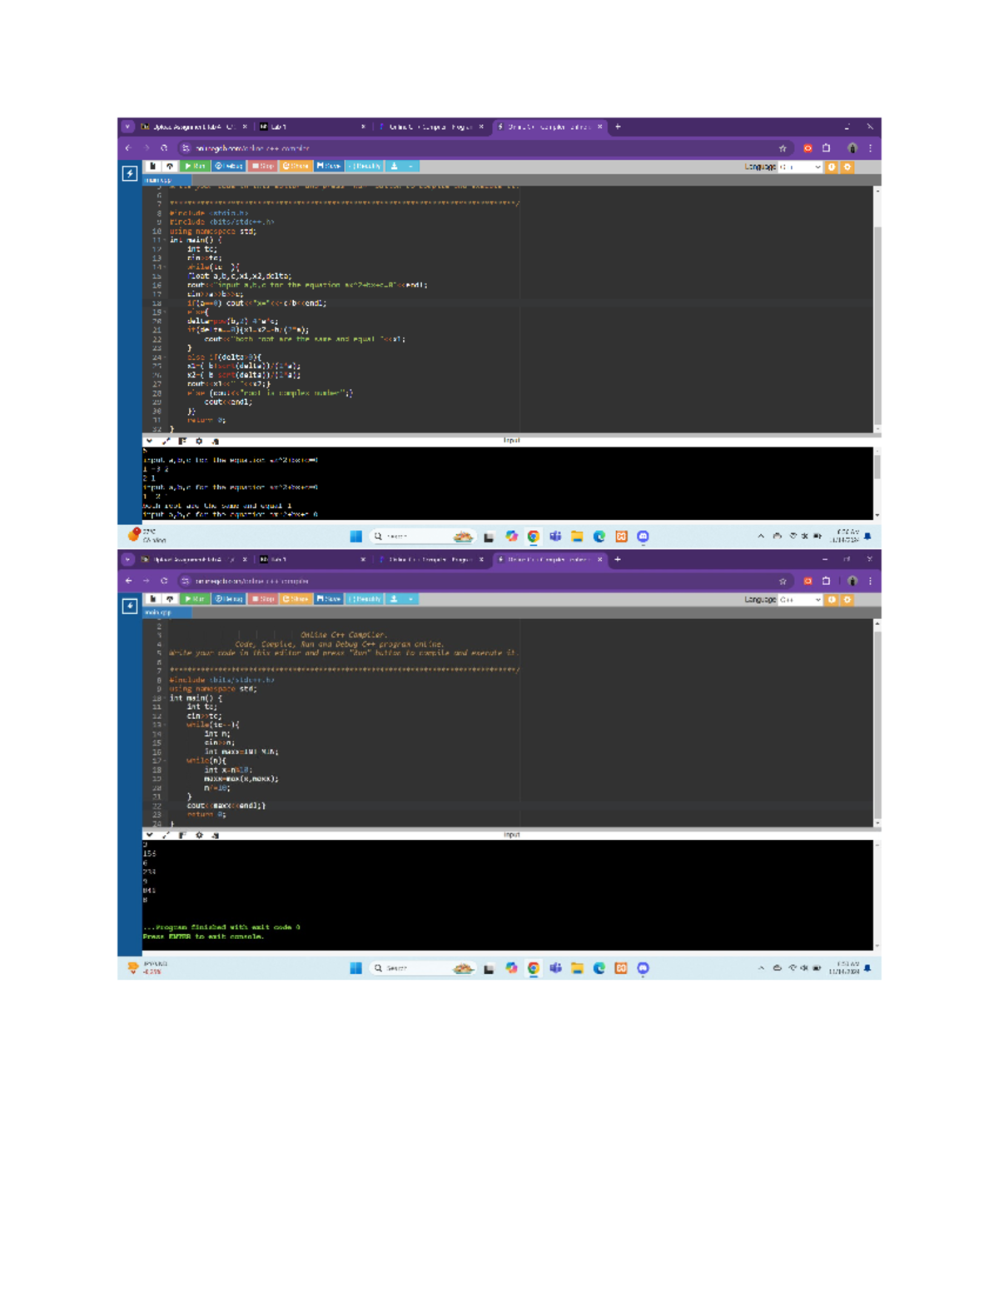Click the browser bookmark star
999x1294 pixels.
pyautogui.click(x=782, y=147)
